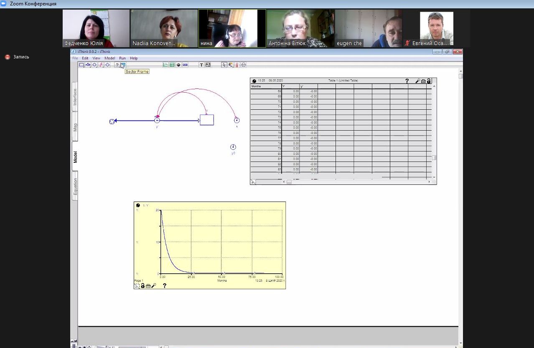The image size is (534, 348).
Task: Click the graph print icon
Action: tap(148, 286)
